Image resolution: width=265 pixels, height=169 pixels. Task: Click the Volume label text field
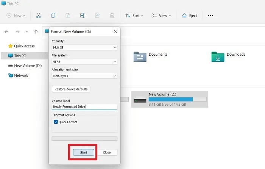84,107
